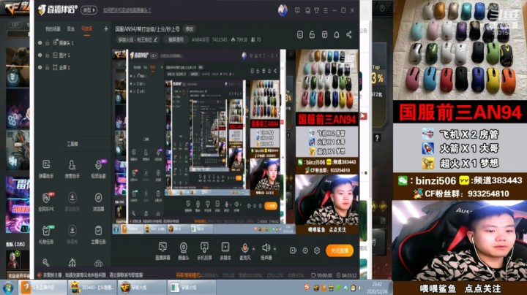Image resolution: width=527 pixels, height=295 pixels.
Task: Toggle visibility of 全屏 1 source
Action: (x=40, y=67)
